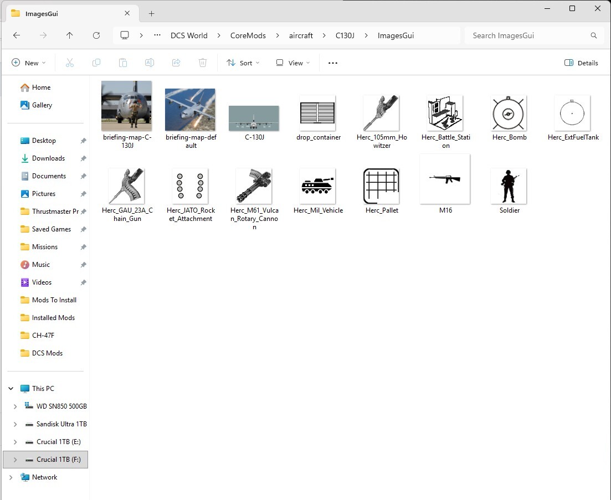This screenshot has height=500, width=611.
Task: Go back with the Back arrow
Action: [x=17, y=35]
